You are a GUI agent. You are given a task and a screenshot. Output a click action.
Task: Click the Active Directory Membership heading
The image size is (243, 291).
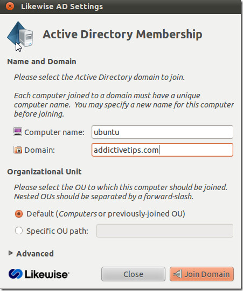122,35
